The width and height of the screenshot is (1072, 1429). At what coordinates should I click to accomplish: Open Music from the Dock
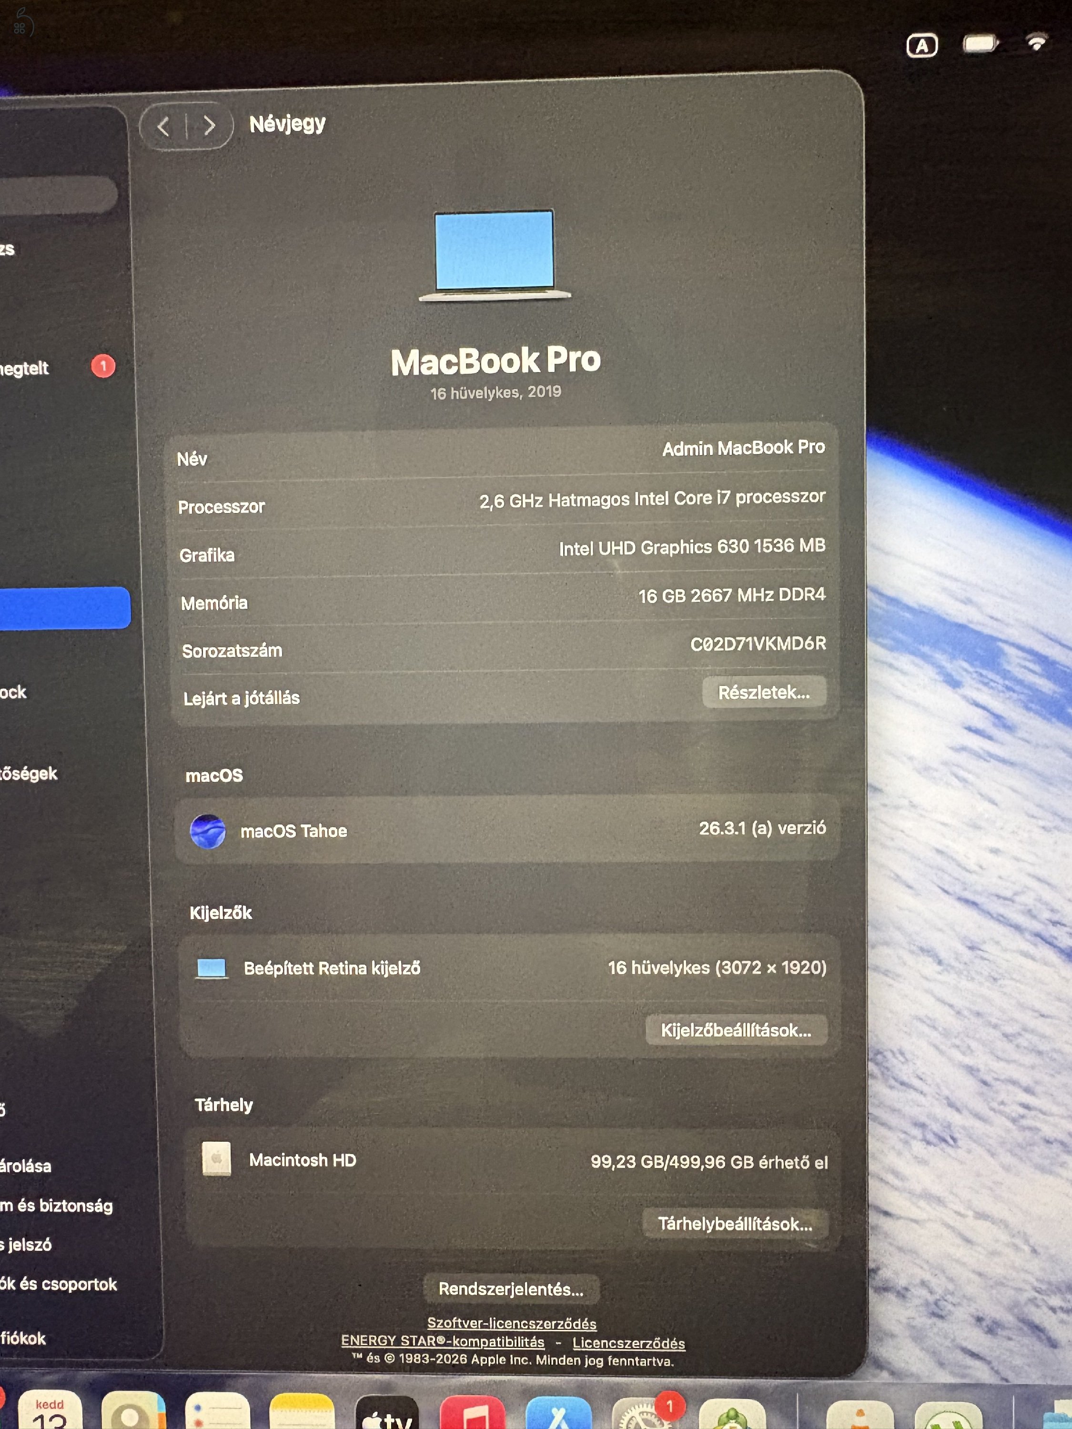(x=472, y=1413)
